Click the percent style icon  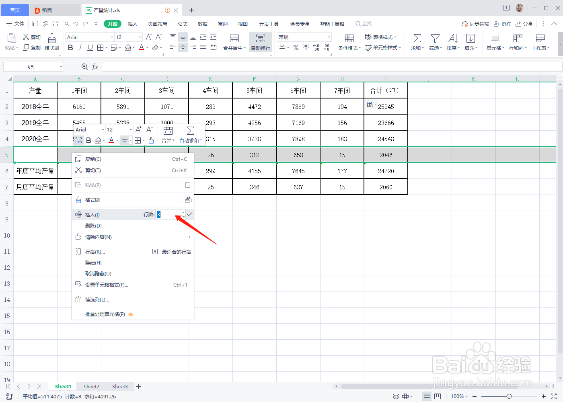(296, 48)
